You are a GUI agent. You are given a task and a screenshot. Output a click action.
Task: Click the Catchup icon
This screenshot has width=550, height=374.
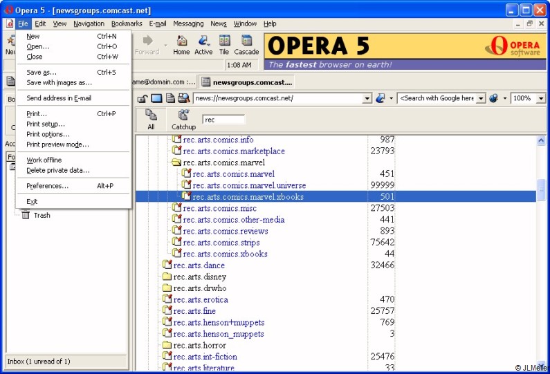pos(183,115)
